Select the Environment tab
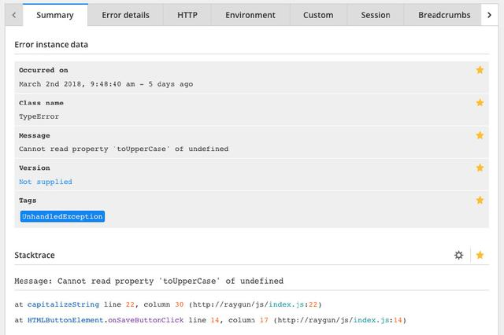 click(x=250, y=15)
